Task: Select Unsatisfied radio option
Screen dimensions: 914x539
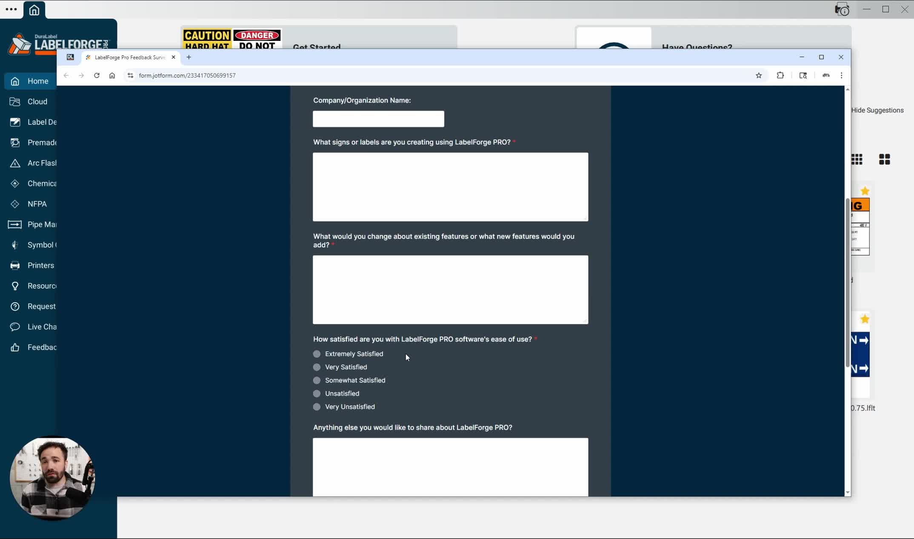Action: click(x=317, y=393)
